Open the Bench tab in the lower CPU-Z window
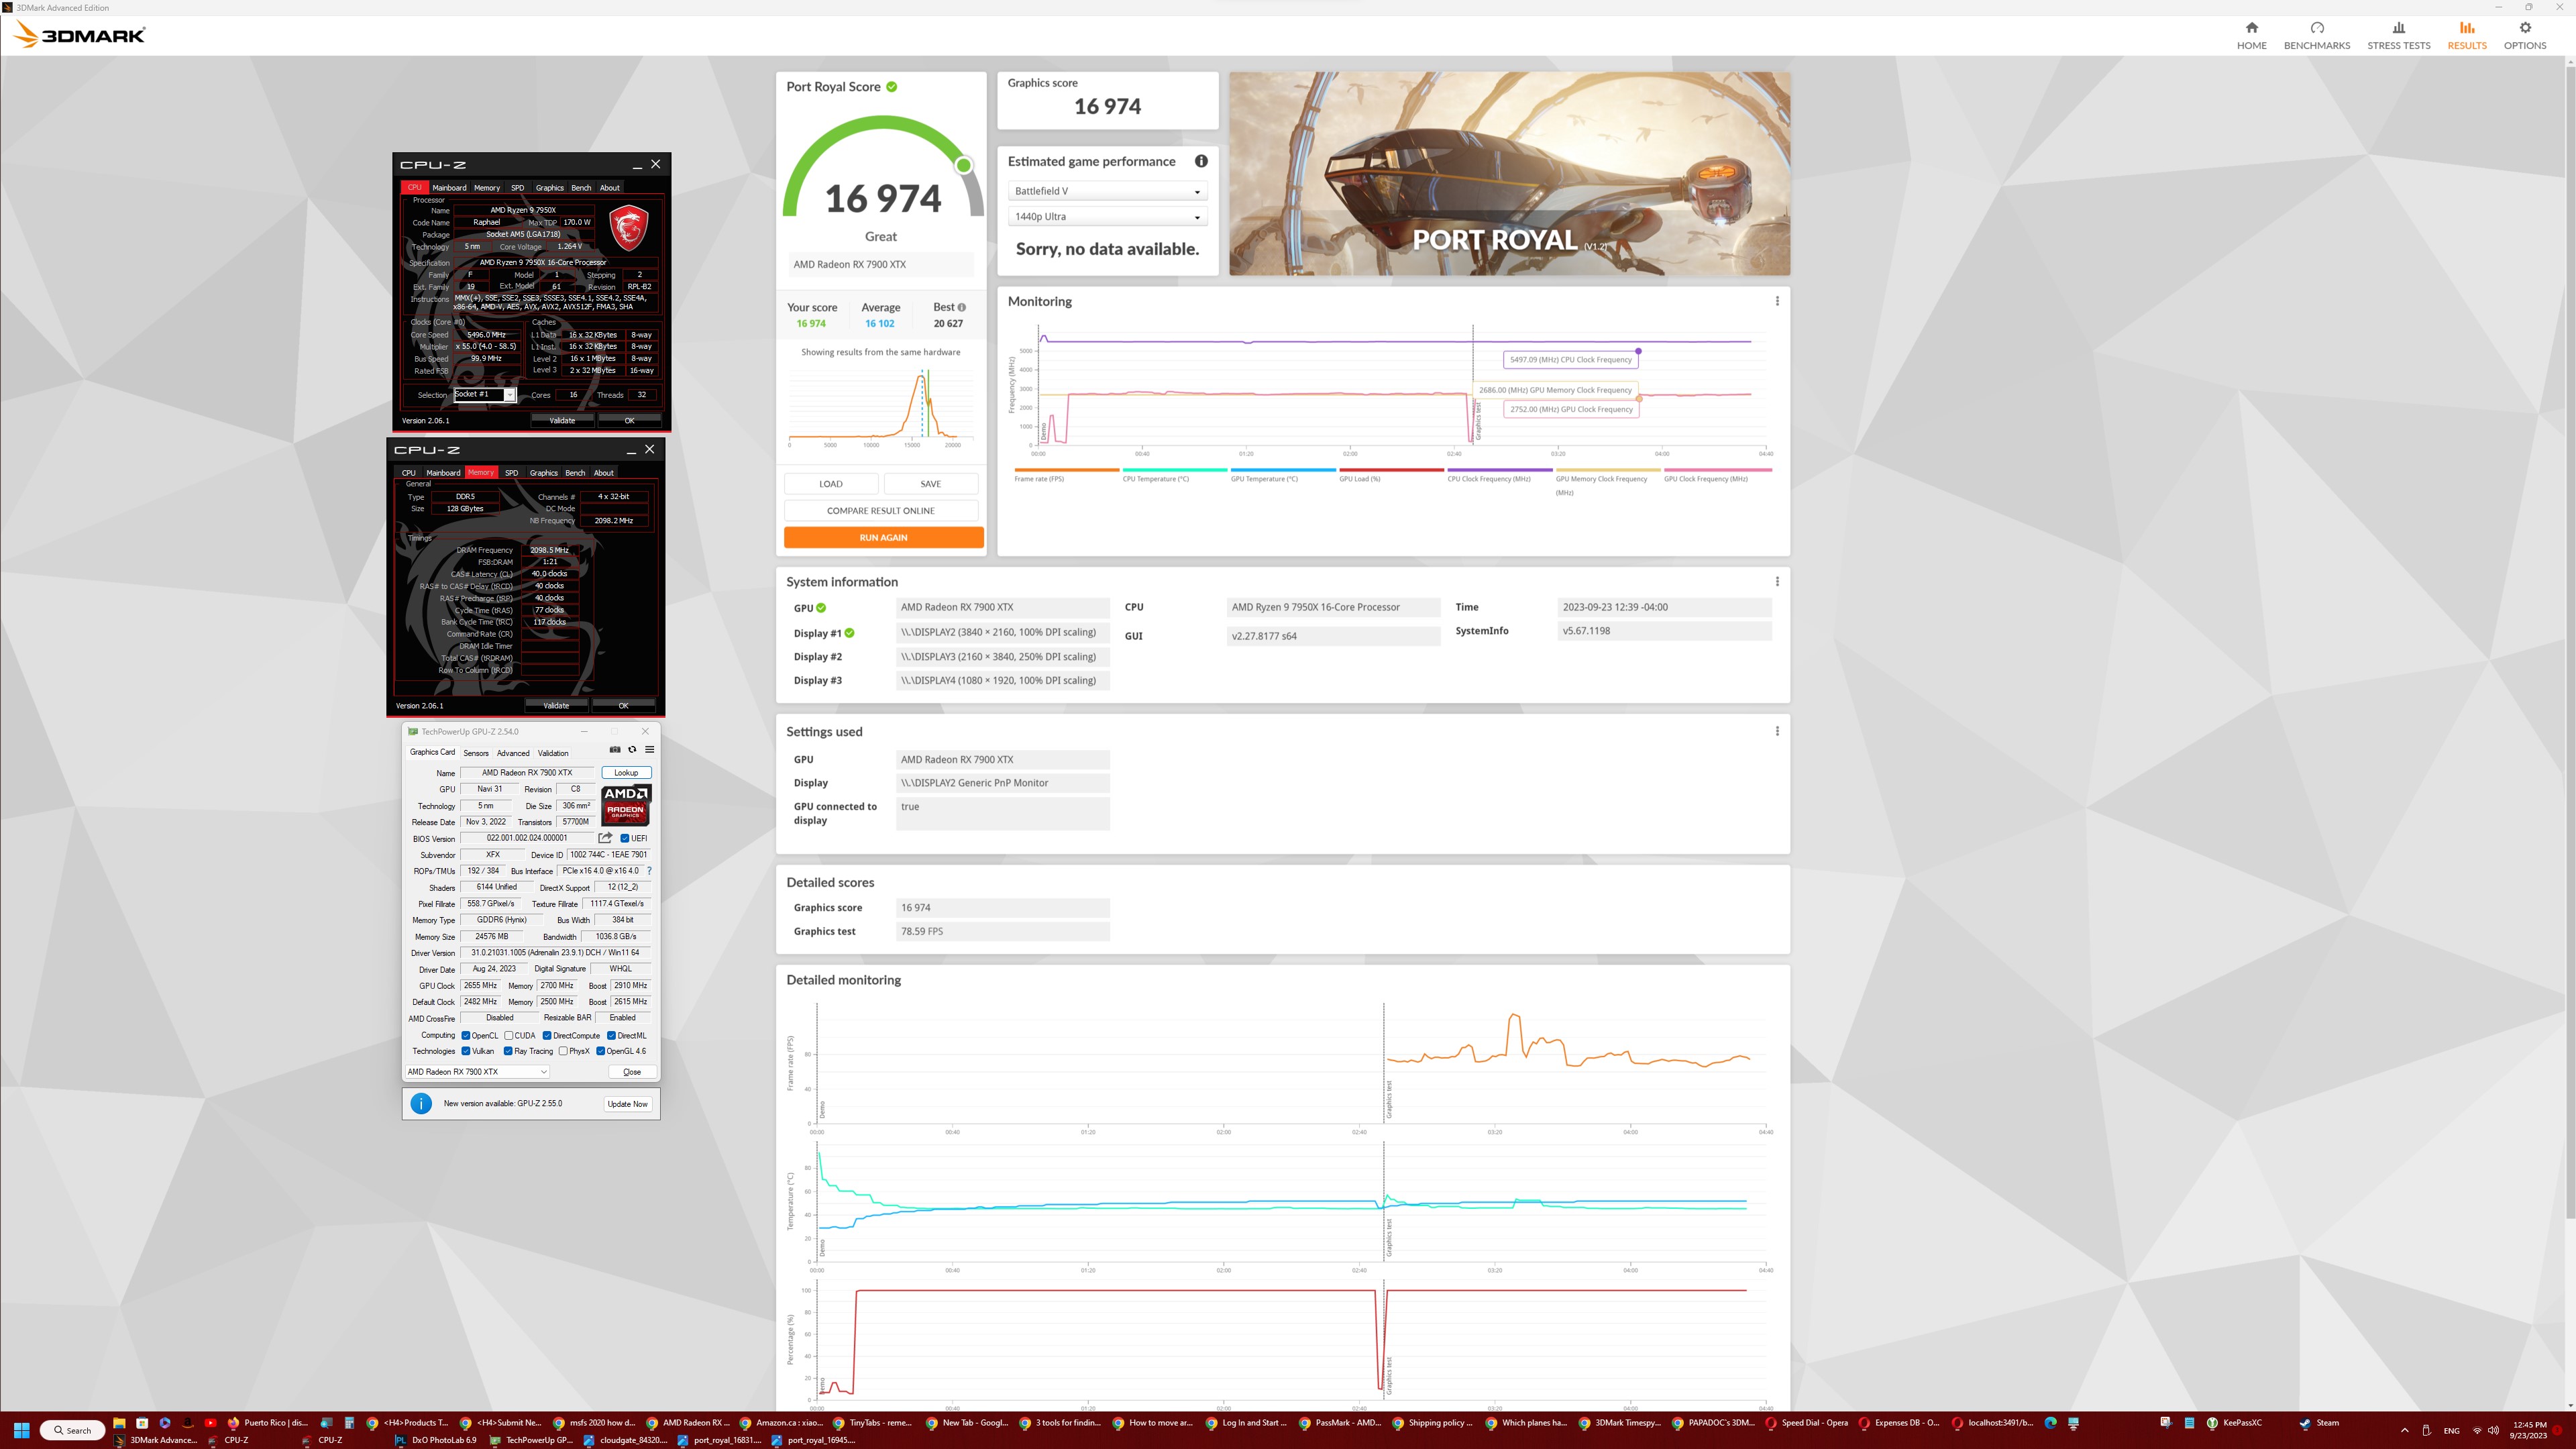This screenshot has width=2576, height=1449. 575,472
